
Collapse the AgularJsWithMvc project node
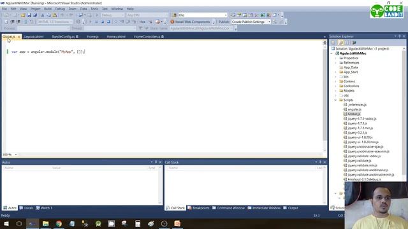(x=331, y=53)
